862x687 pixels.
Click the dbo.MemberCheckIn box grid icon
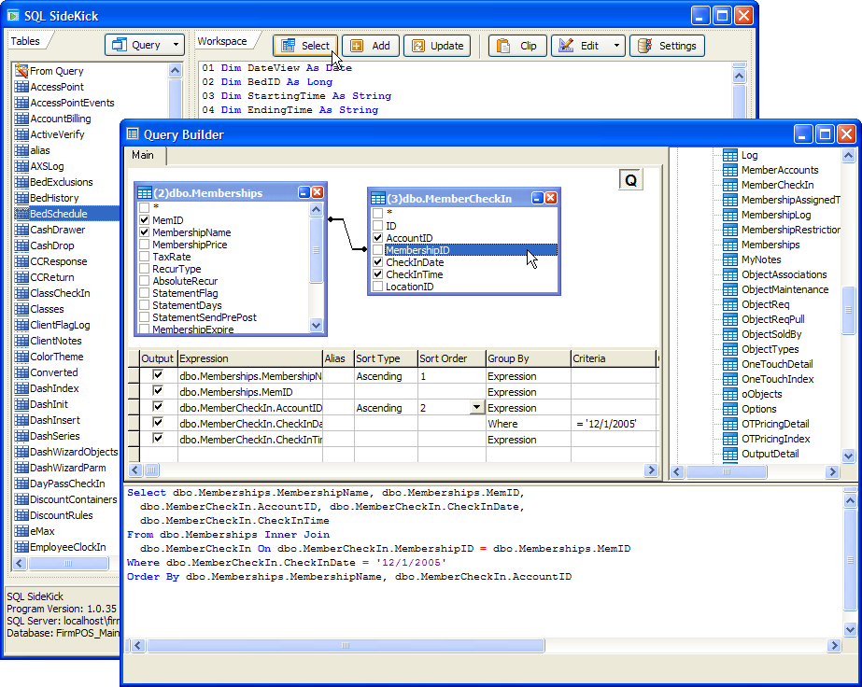point(378,199)
